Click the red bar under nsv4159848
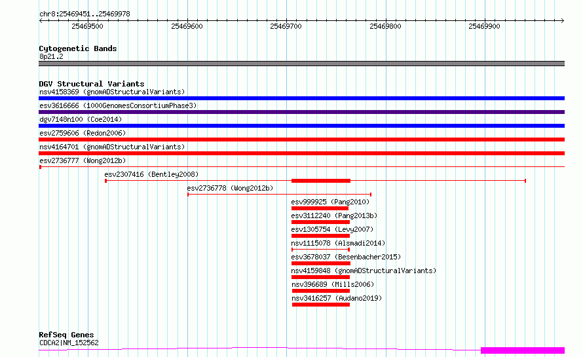Viewport: 583px width, 357px height. coord(320,277)
